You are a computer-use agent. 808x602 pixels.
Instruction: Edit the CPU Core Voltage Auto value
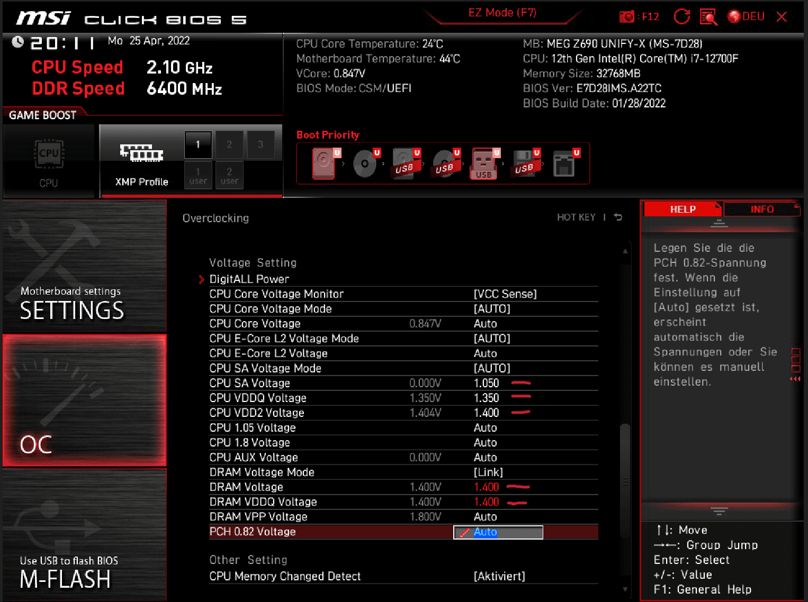click(485, 324)
